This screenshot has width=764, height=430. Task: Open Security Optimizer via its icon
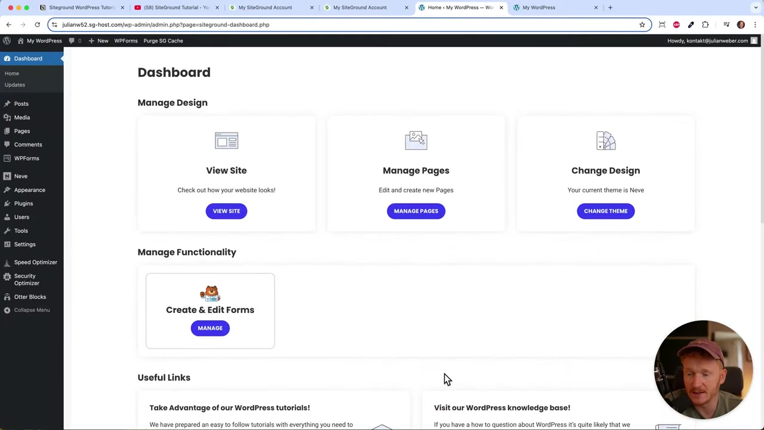tap(7, 276)
